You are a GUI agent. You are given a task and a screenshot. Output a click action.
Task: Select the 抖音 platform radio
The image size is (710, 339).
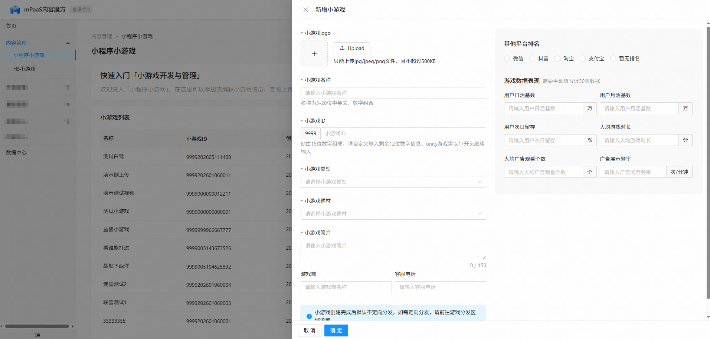[x=532, y=59]
